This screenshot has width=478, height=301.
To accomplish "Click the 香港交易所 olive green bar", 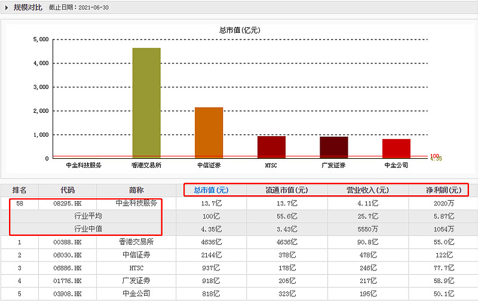I will coord(146,103).
